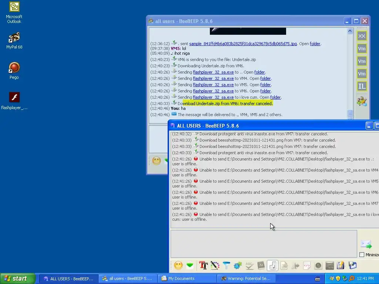Open folder link in 'i love cum' row

pos(275,97)
